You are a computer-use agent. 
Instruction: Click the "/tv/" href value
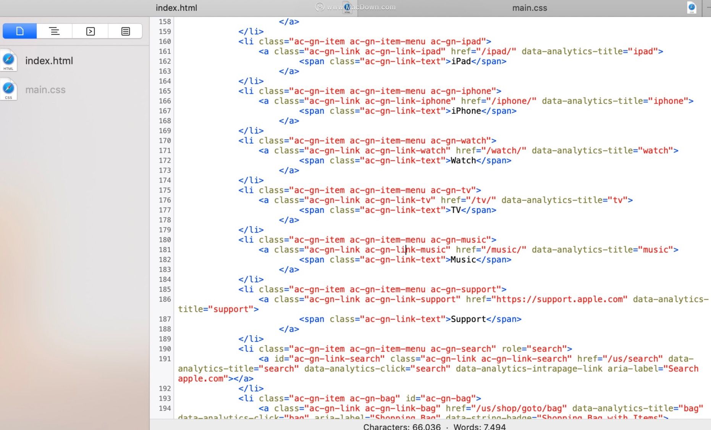pos(481,200)
